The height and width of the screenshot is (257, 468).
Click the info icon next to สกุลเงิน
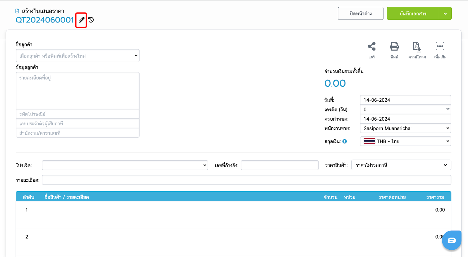click(x=345, y=141)
